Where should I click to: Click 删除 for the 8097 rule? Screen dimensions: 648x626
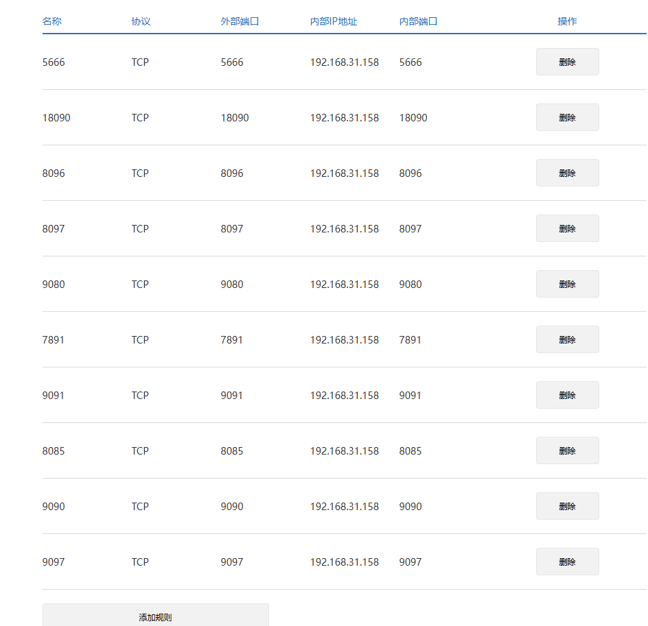point(567,228)
